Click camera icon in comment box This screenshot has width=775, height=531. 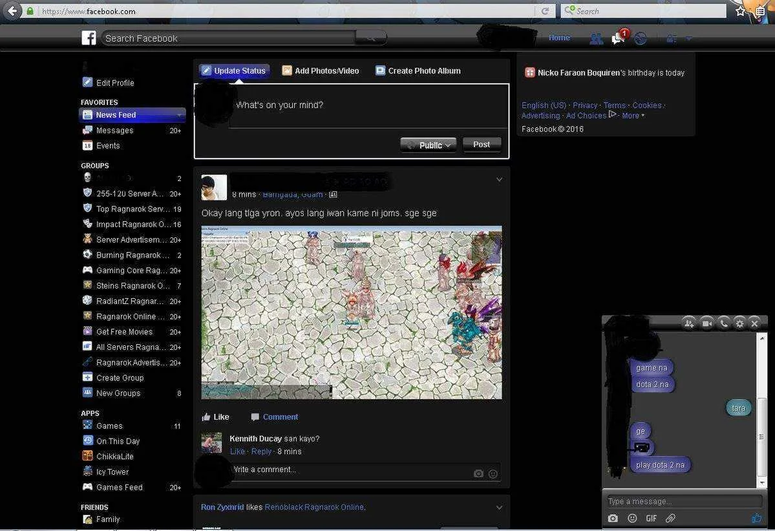click(478, 473)
